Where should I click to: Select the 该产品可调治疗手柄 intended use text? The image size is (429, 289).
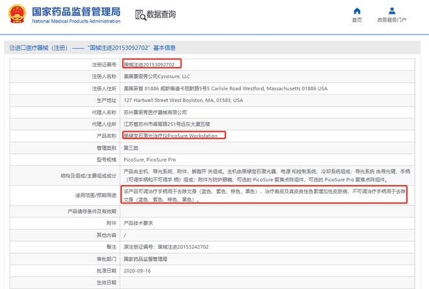[x=265, y=195]
